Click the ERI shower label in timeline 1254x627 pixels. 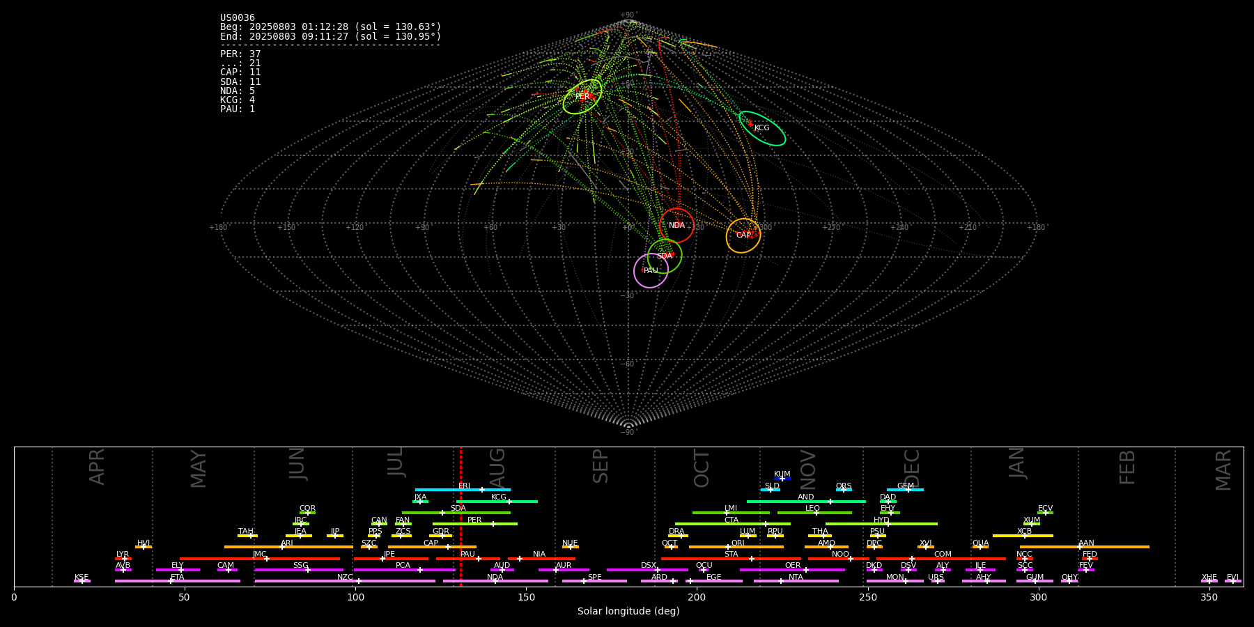(x=465, y=486)
